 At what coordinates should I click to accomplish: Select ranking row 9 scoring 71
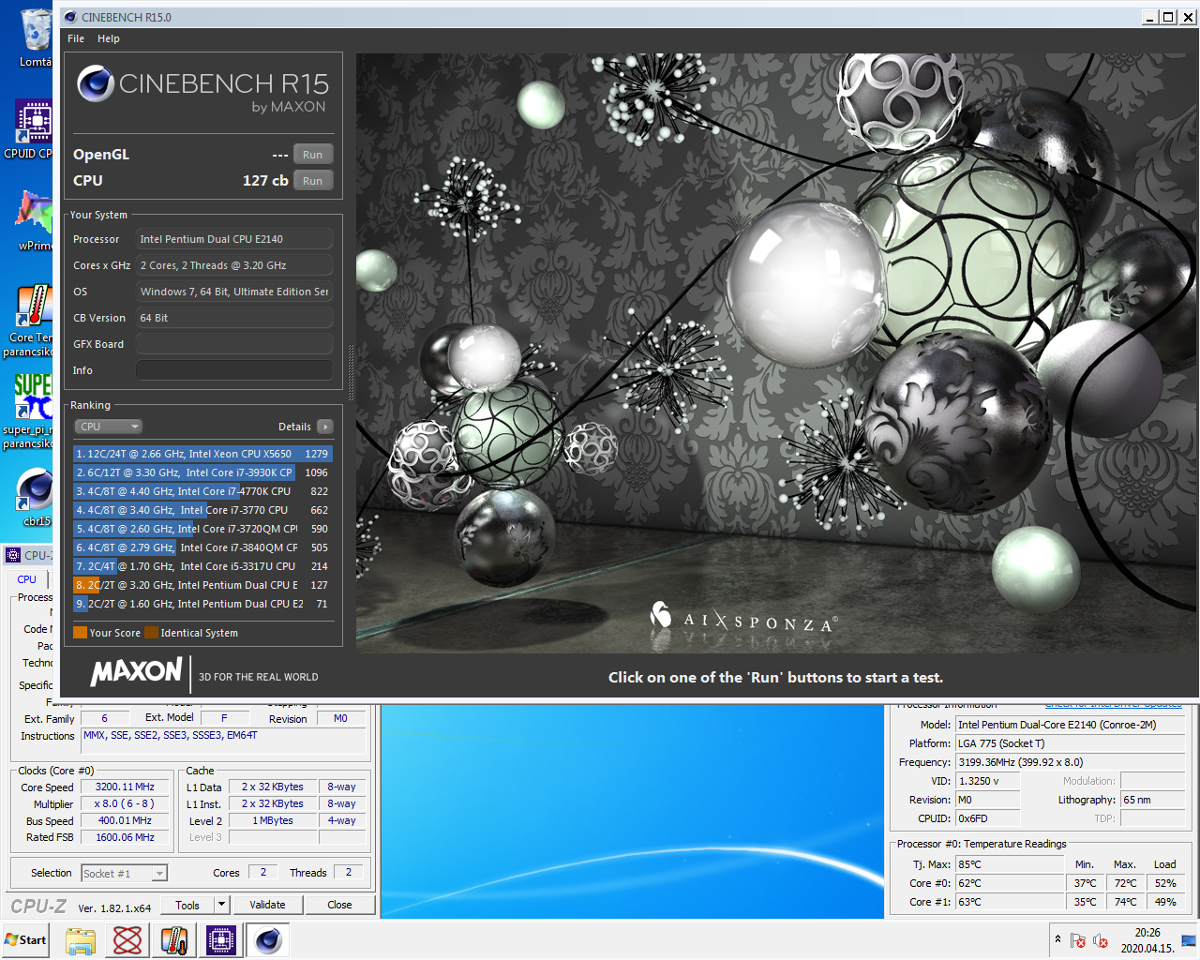[x=203, y=604]
